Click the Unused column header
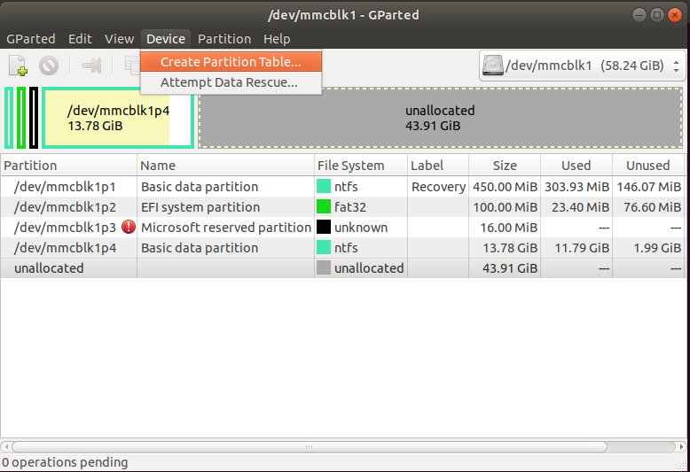 [x=648, y=166]
